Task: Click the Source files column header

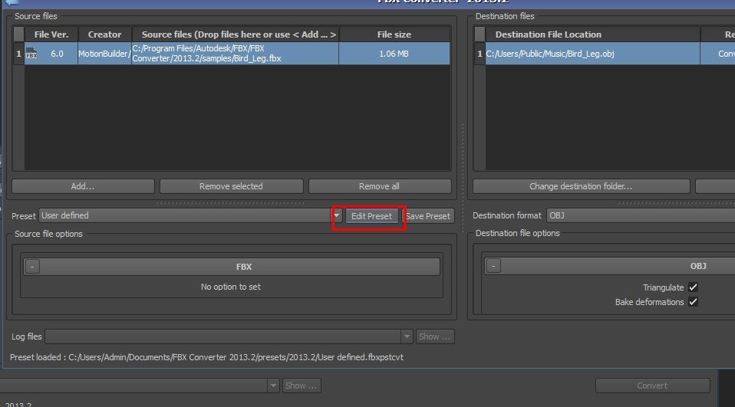Action: pyautogui.click(x=236, y=34)
